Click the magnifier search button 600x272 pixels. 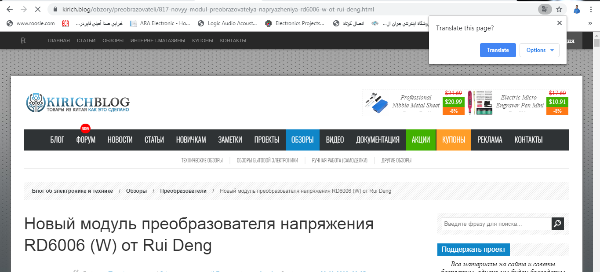pyautogui.click(x=558, y=224)
